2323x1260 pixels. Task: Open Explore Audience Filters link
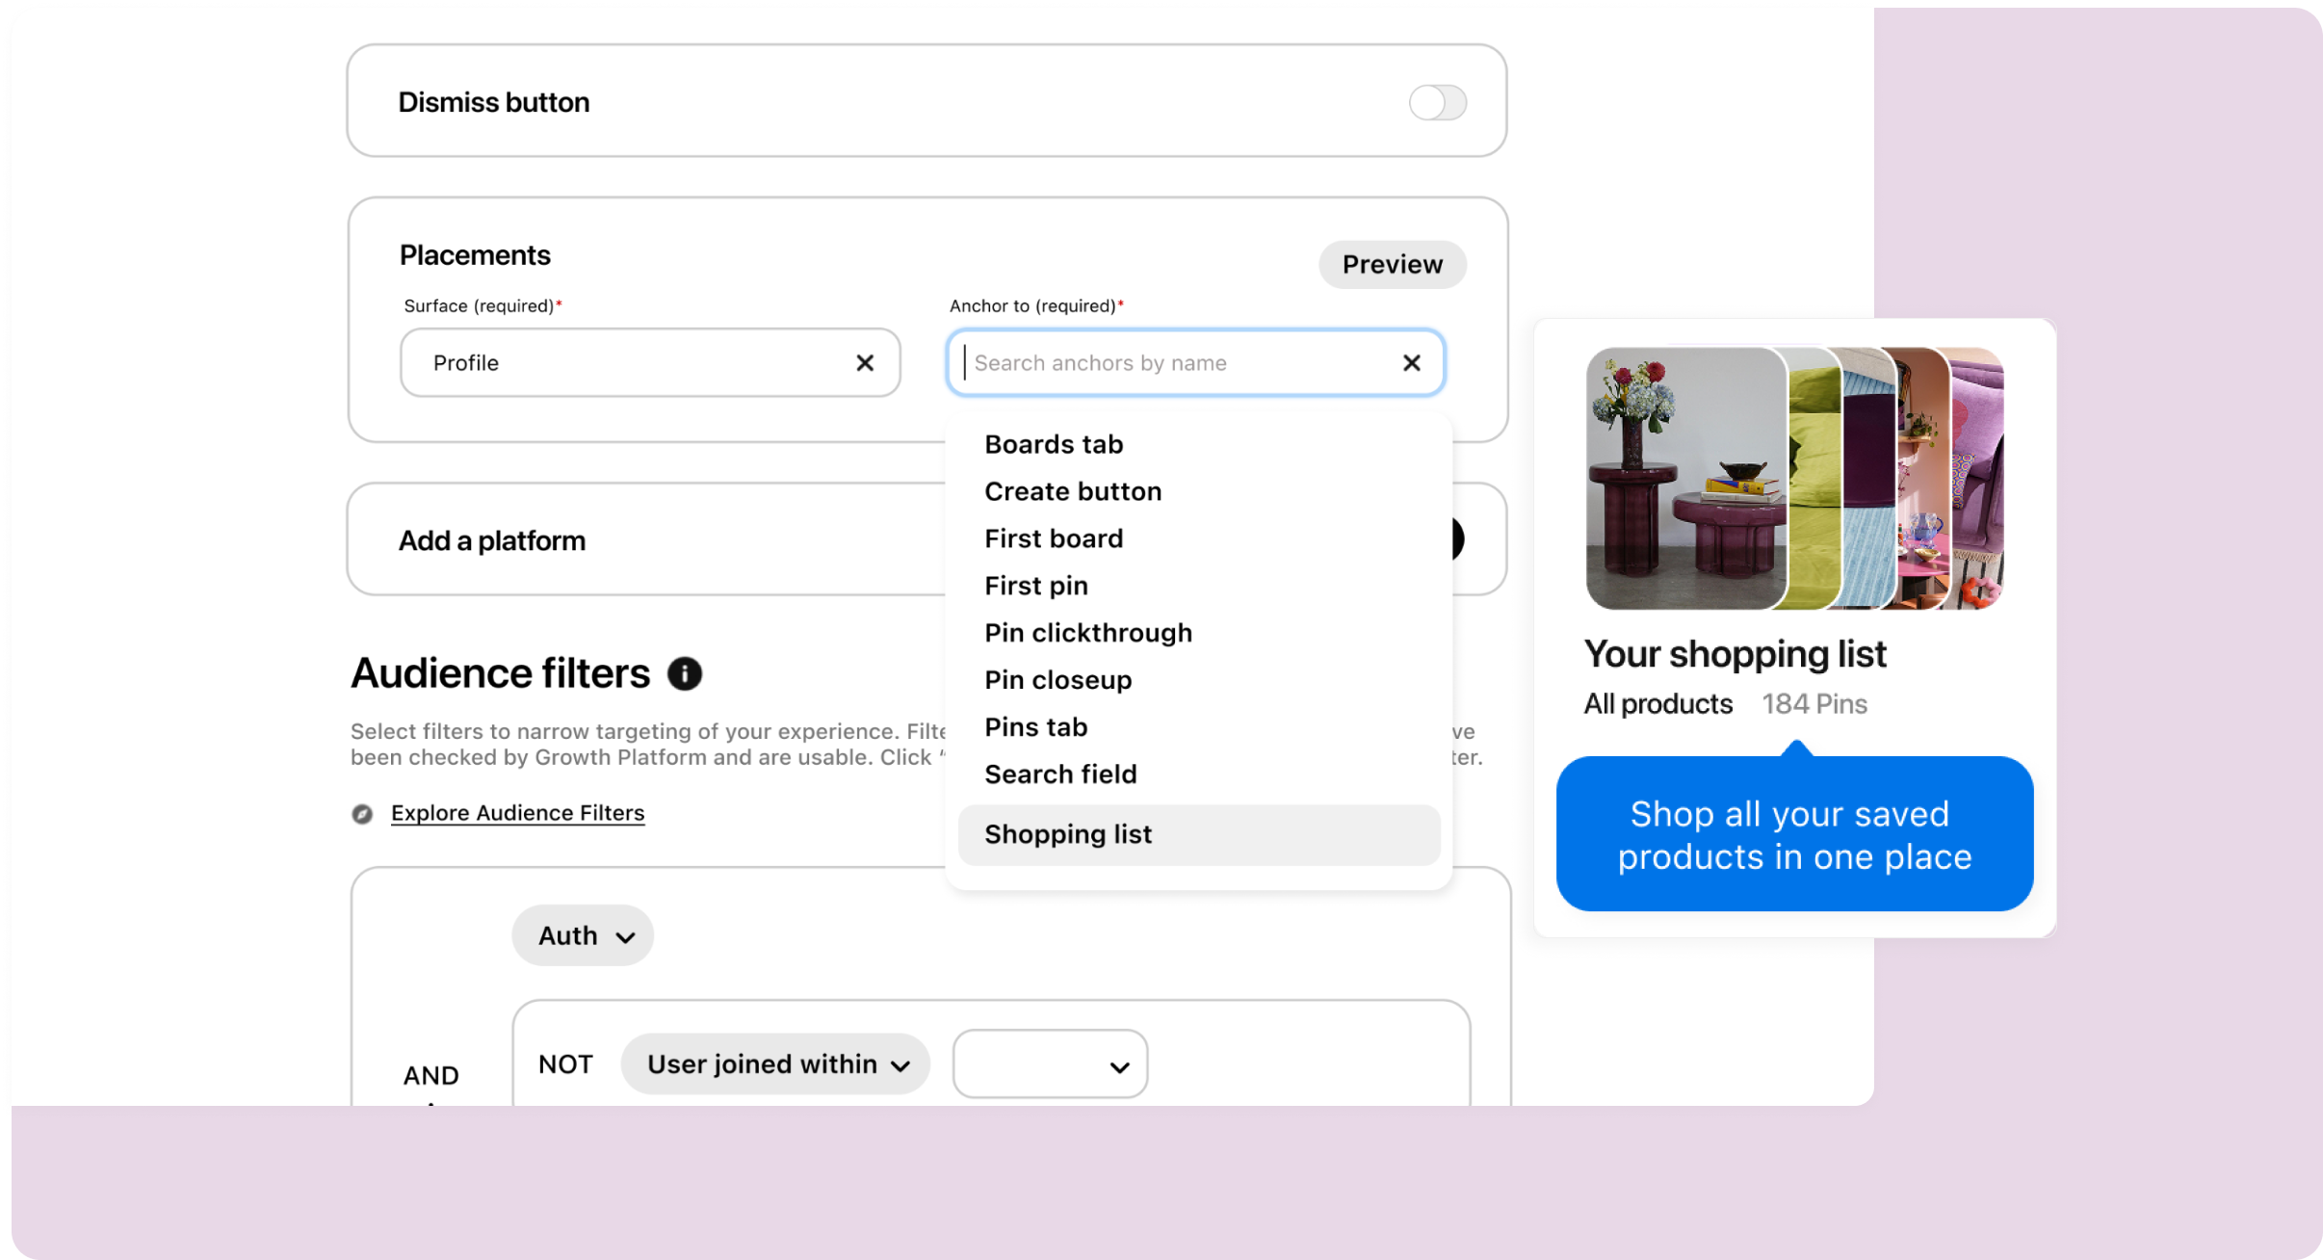click(x=517, y=813)
